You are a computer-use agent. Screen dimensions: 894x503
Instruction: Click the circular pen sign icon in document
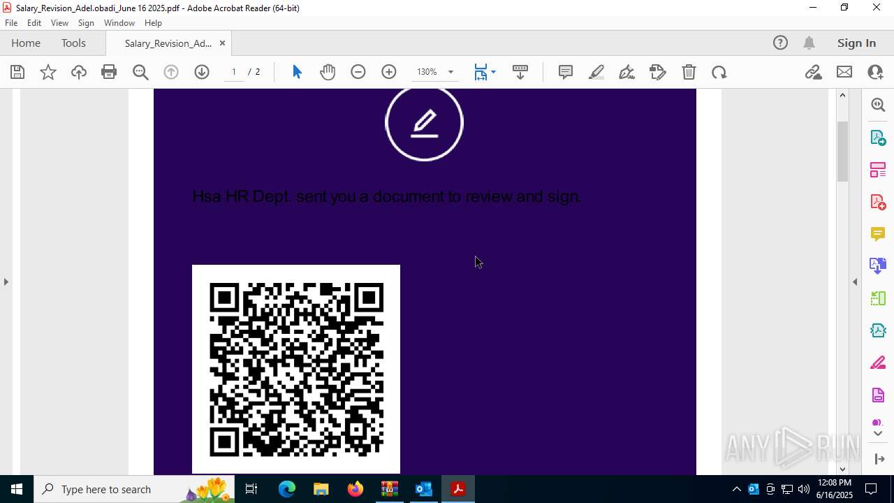[424, 123]
